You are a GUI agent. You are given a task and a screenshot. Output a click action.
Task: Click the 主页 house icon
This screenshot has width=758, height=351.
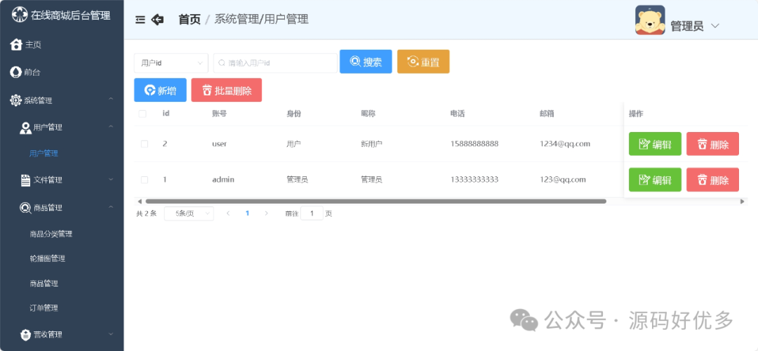click(x=16, y=44)
